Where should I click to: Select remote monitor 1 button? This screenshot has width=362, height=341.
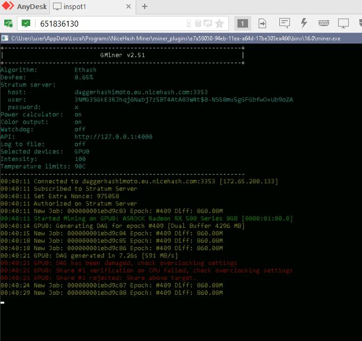[x=243, y=23]
